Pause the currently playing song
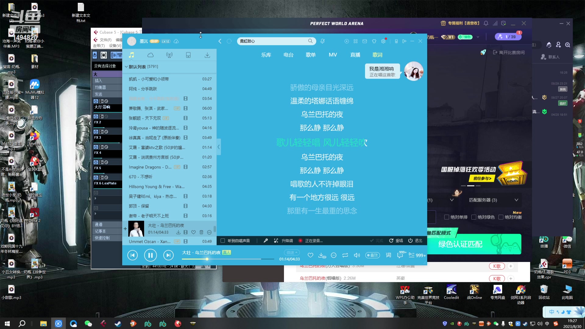 point(151,255)
